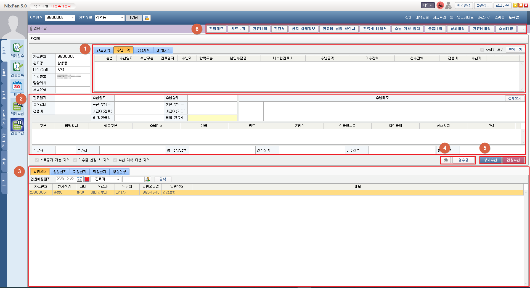The width and height of the screenshot is (530, 288).
Task: Expand the 차트번호 dropdown
Action: pyautogui.click(x=73, y=18)
